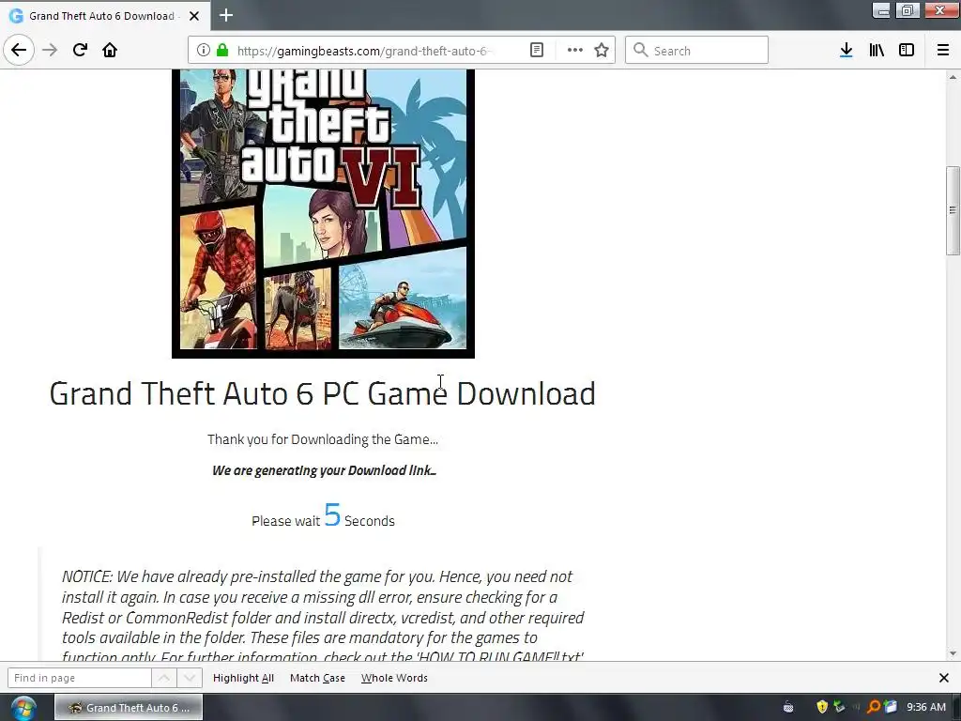Viewport: 961px width, 721px height.
Task: Click 'Thank you for Downloading the Game...' text
Action: point(323,439)
